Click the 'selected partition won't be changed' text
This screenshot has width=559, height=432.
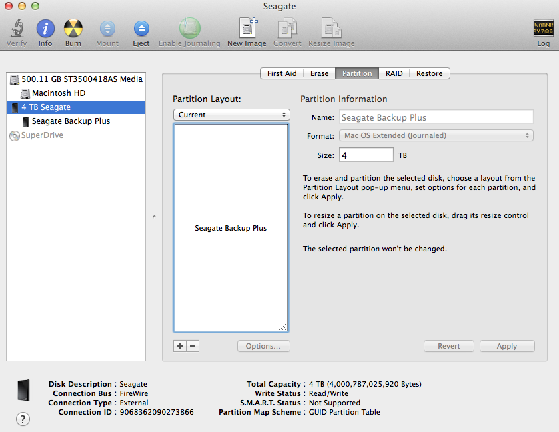coord(375,249)
